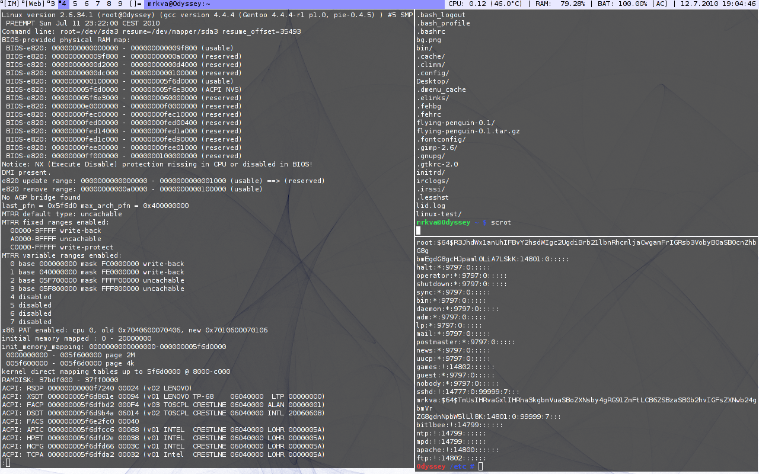Select the .gimp-2.6/ directory entry
The width and height of the screenshot is (759, 474).
click(436, 148)
